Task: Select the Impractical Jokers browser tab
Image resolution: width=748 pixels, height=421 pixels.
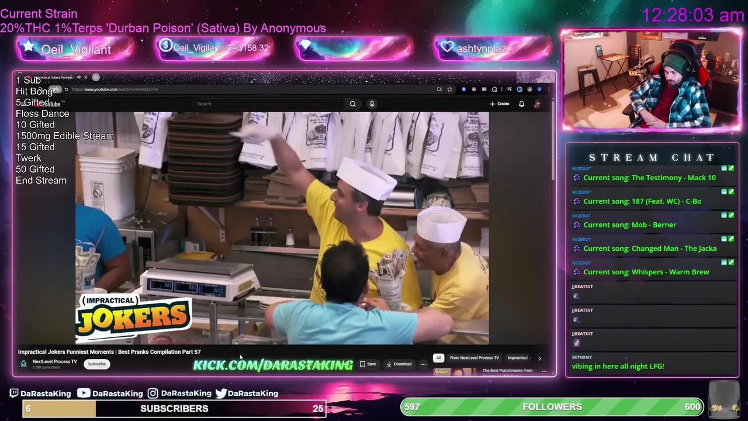Action: point(53,77)
